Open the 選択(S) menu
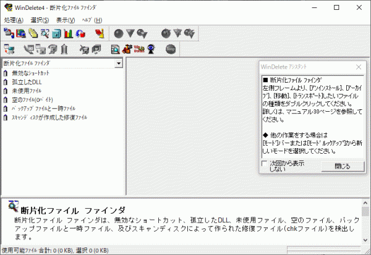The width and height of the screenshot is (371, 255). point(40,20)
